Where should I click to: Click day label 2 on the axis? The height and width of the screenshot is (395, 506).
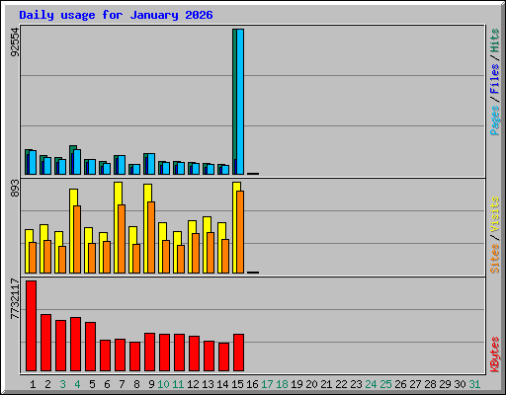(47, 384)
